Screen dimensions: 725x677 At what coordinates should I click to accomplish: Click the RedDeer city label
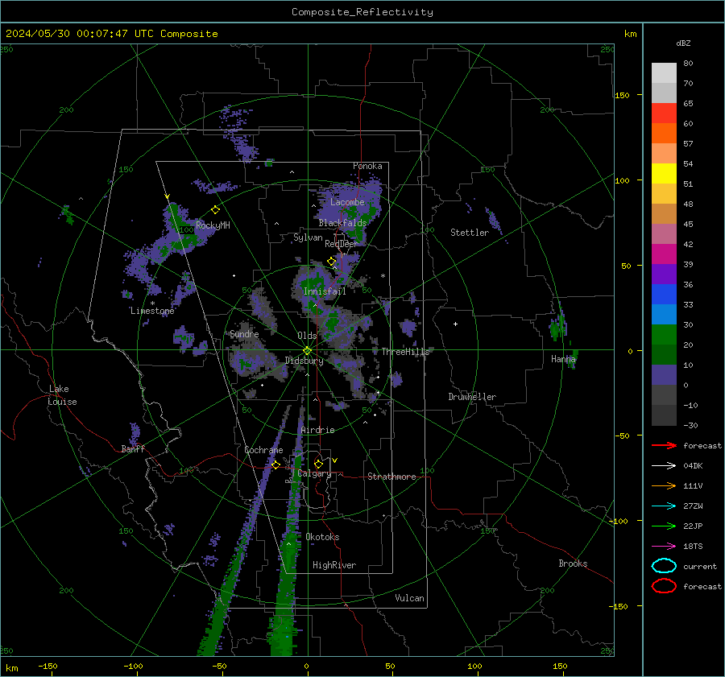coord(342,244)
